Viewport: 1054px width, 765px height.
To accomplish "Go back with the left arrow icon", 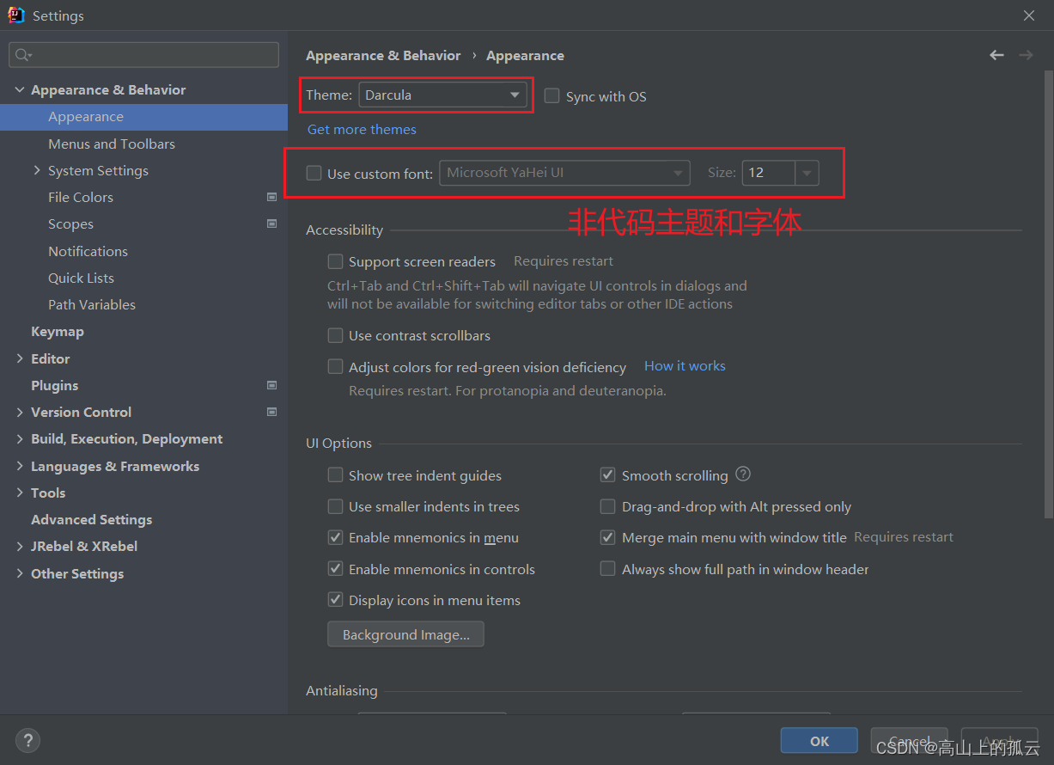I will (996, 55).
